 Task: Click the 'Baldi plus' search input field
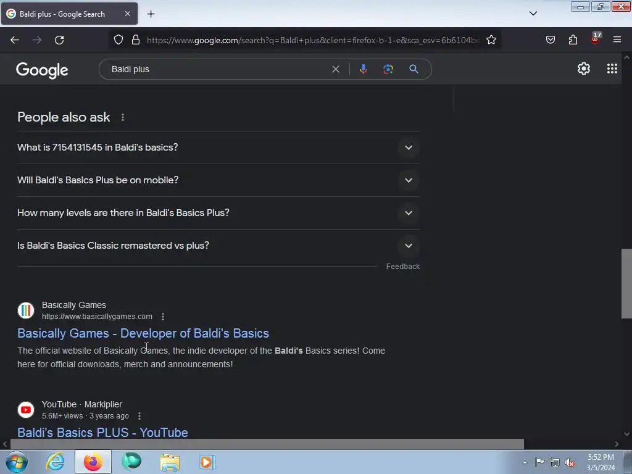(218, 69)
